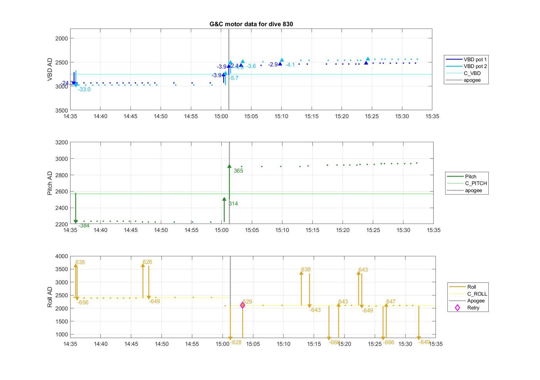
Task: Click the '2000' tick on the VBD axis
Action: (62, 39)
